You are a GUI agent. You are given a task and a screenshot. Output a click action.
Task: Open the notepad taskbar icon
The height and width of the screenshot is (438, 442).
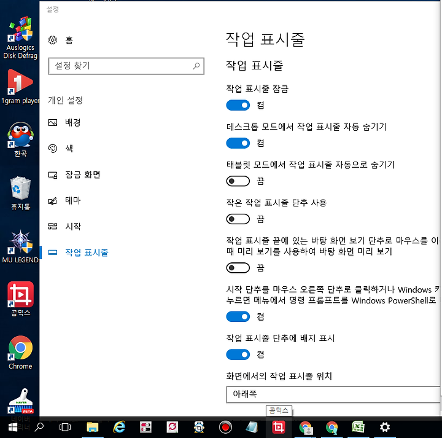pos(252,428)
